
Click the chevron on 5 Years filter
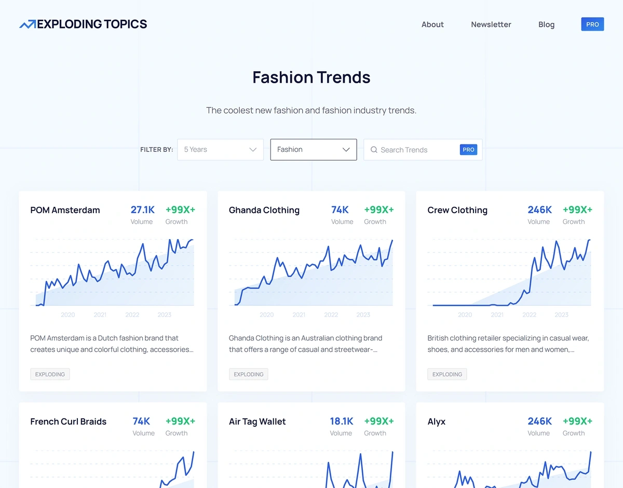[x=253, y=150]
